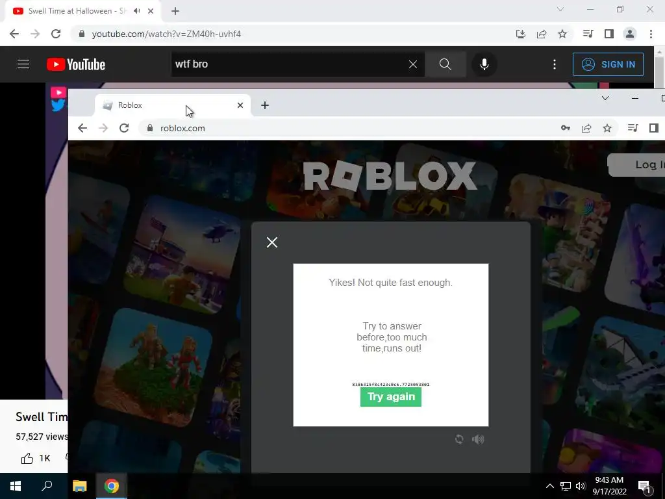Go to the YouTube home logo
The image size is (665, 499).
(x=76, y=64)
